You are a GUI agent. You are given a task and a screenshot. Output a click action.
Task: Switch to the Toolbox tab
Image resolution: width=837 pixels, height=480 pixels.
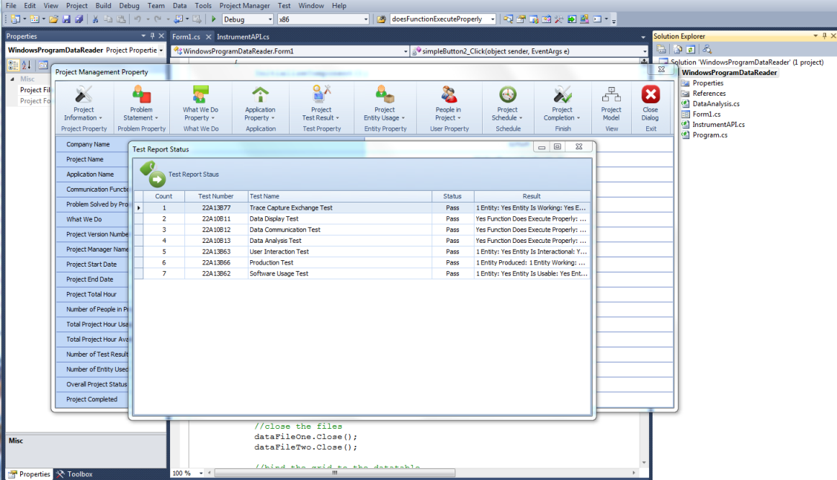coord(74,474)
